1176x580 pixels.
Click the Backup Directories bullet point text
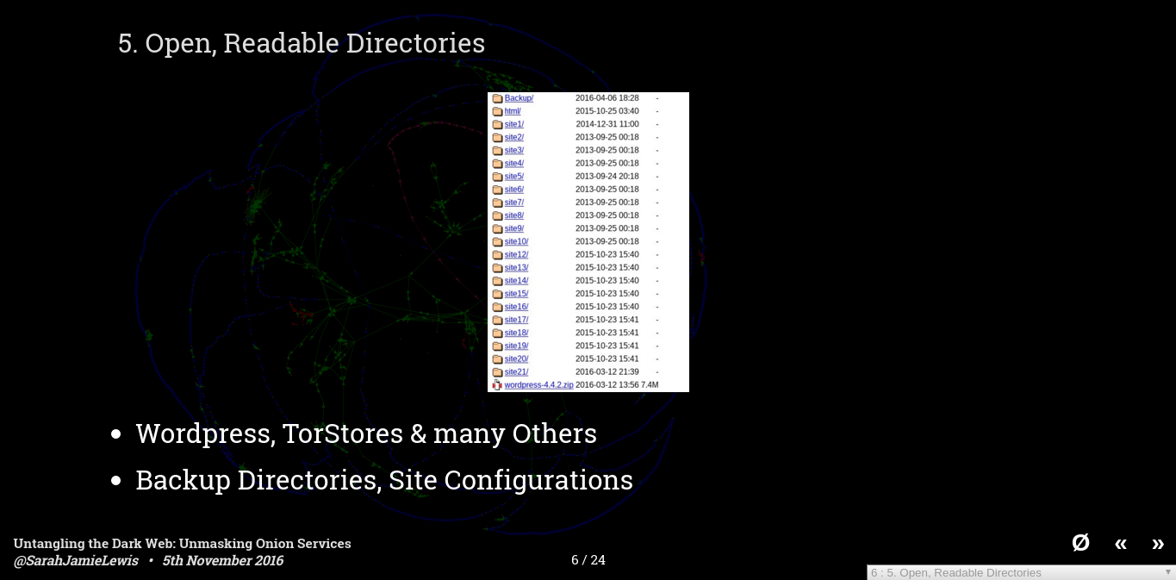pos(383,480)
